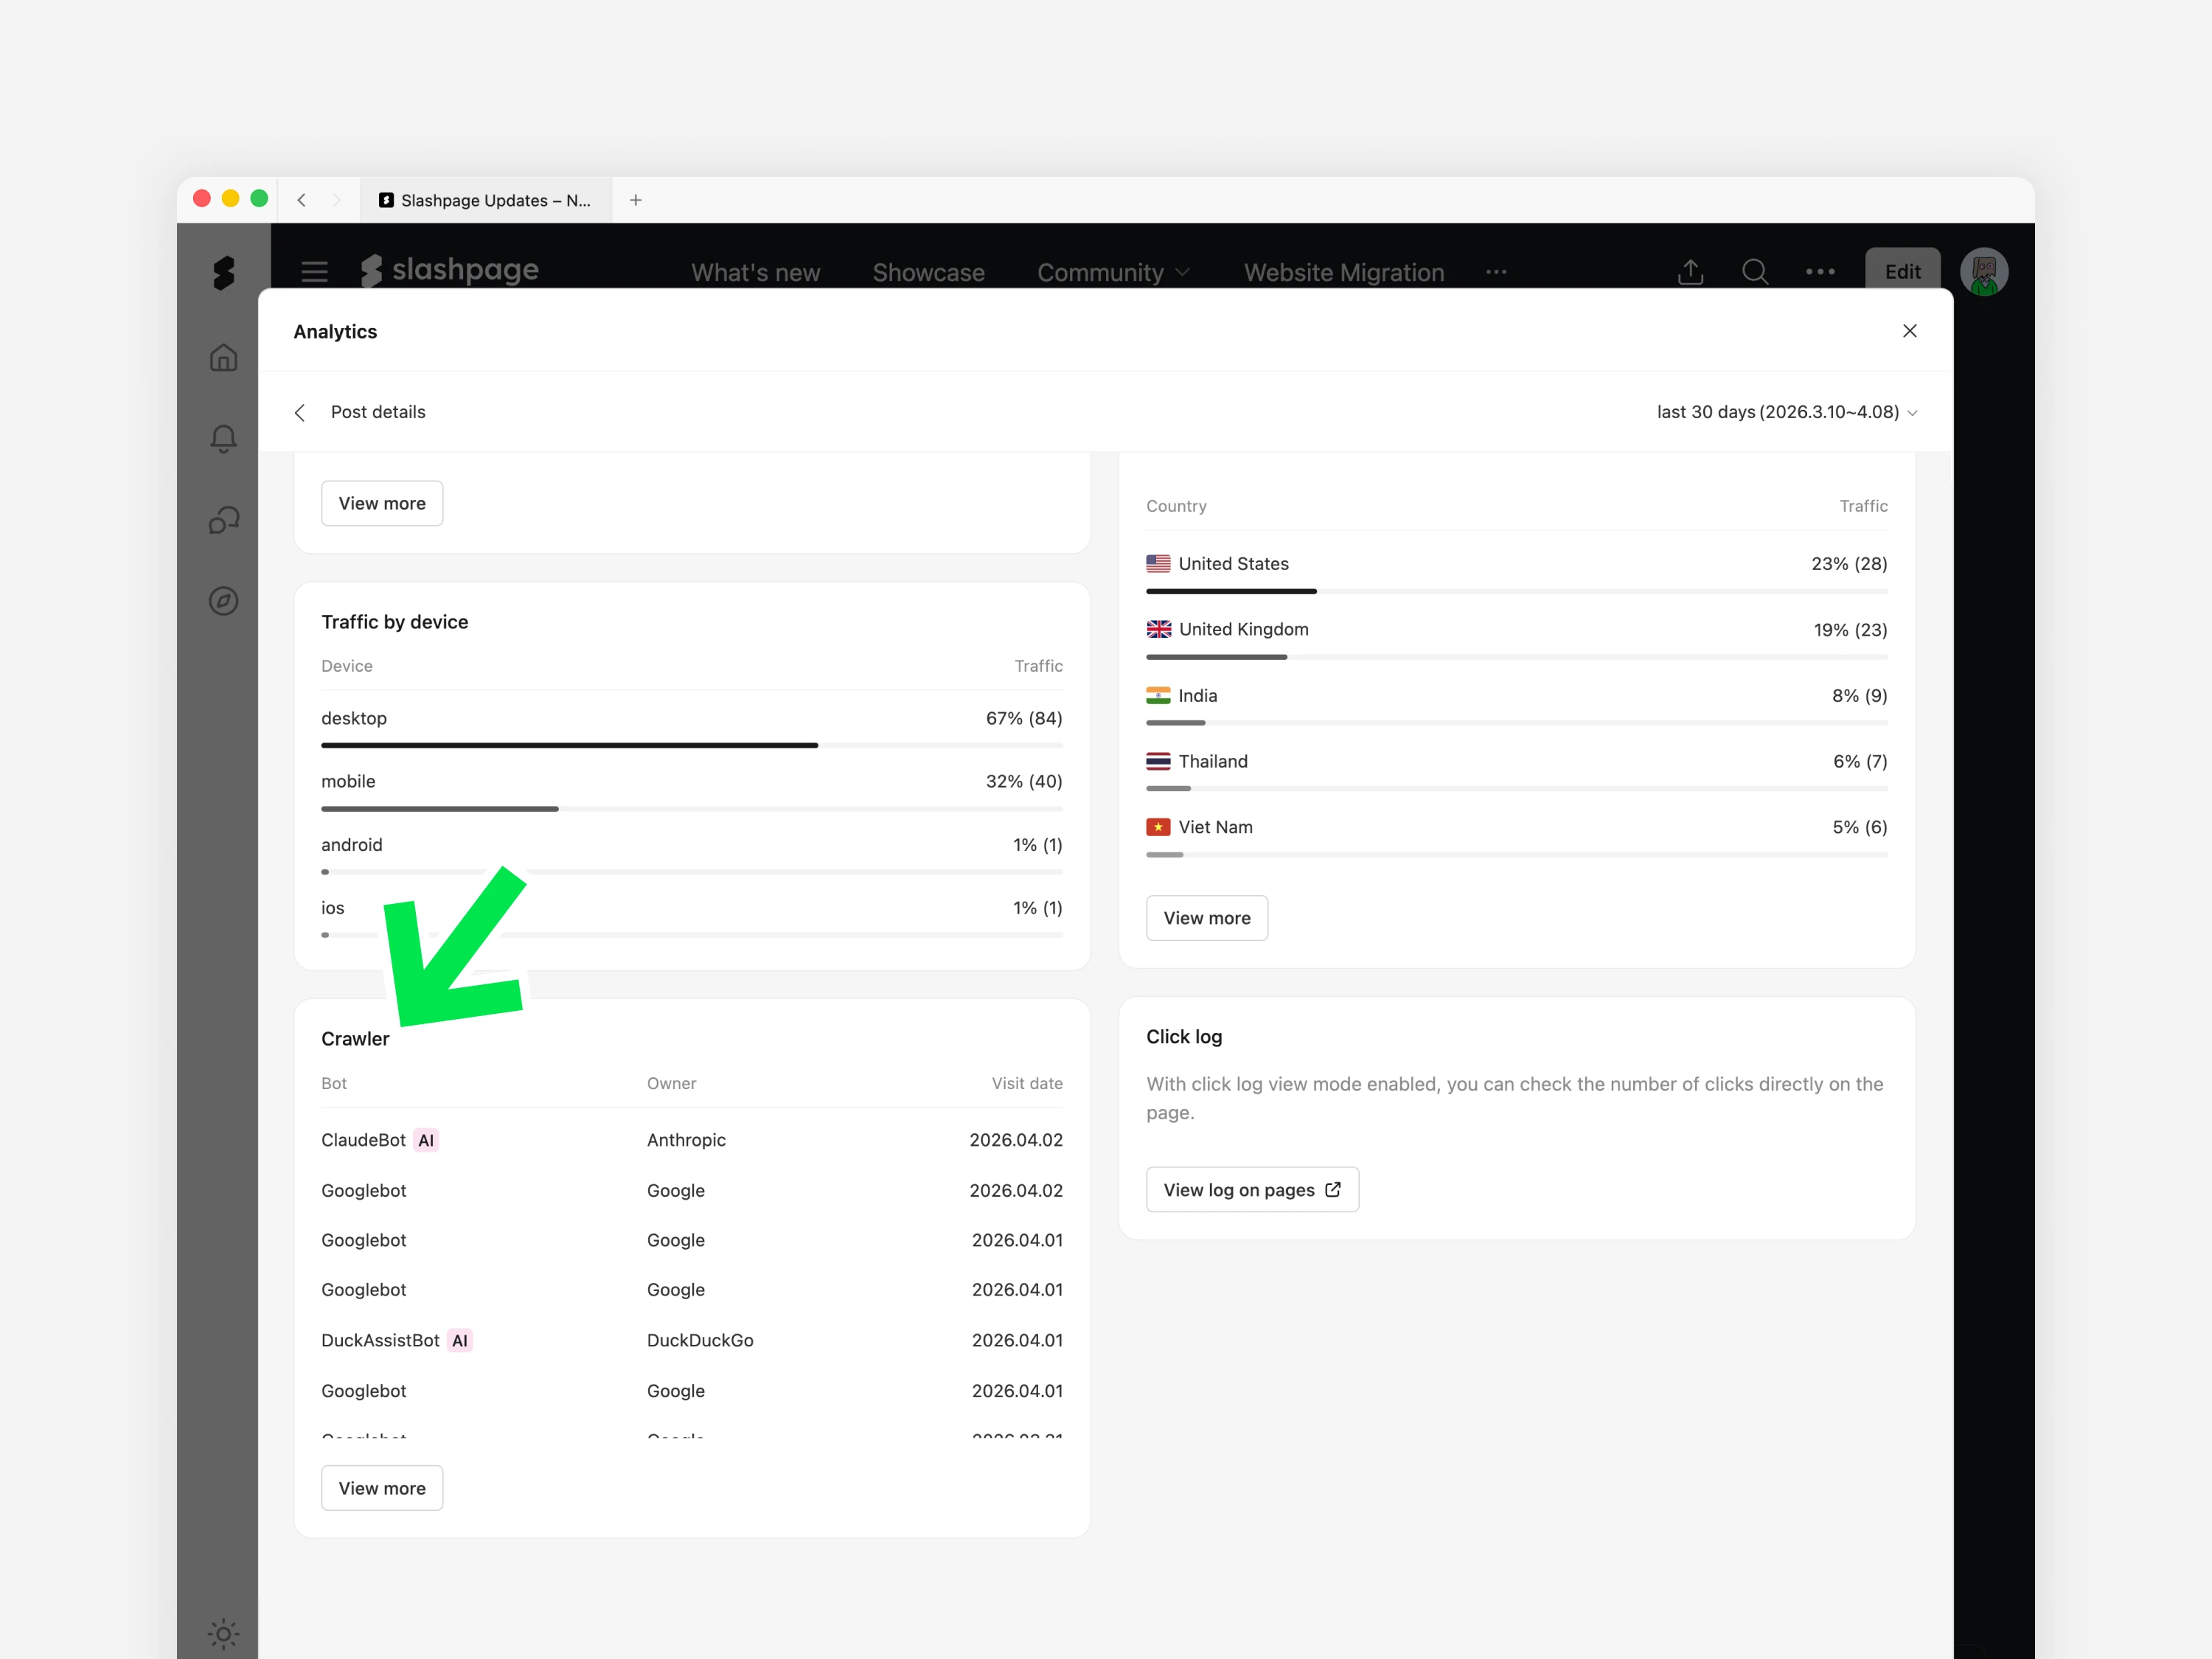Image resolution: width=2212 pixels, height=1659 pixels.
Task: Toggle the sun theme icon
Action: pos(223,1634)
